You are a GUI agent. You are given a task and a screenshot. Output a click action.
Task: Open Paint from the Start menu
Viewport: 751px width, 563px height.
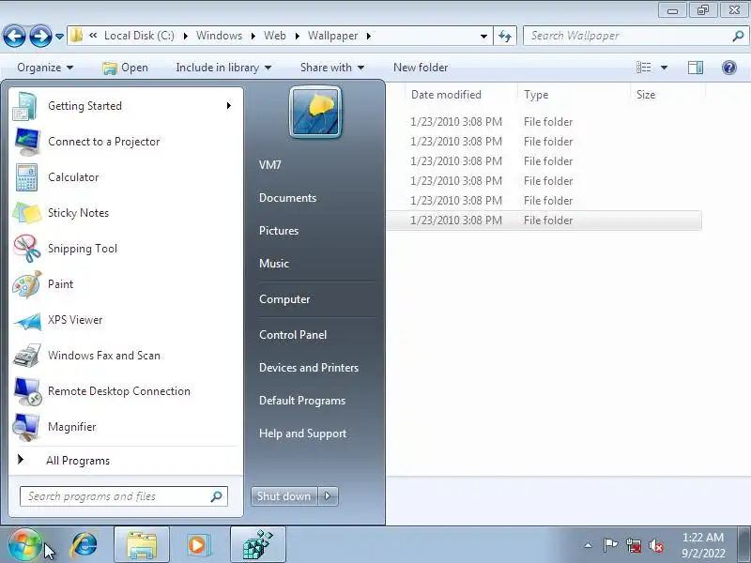click(126, 284)
